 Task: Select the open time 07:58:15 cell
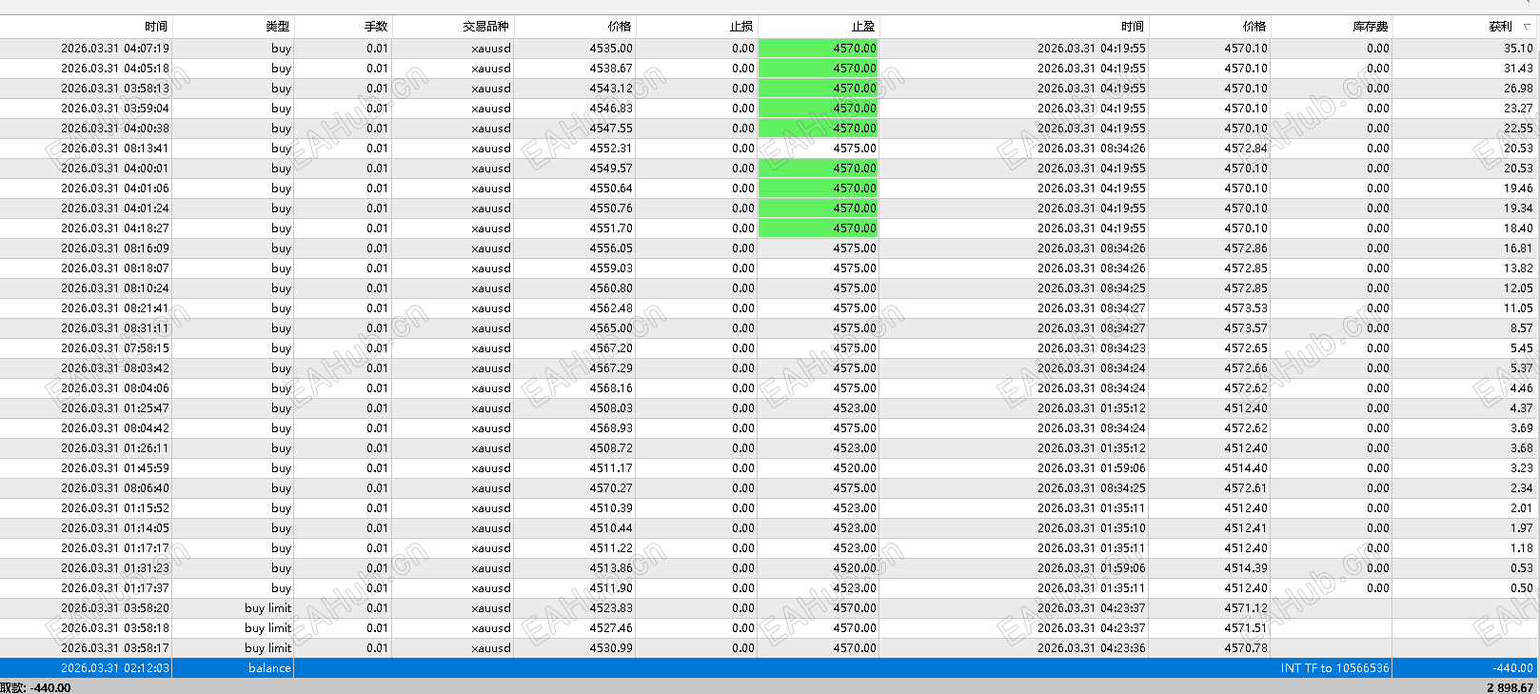click(115, 348)
